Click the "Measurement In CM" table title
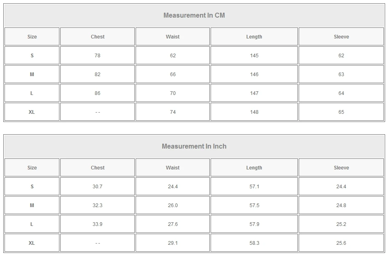The width and height of the screenshot is (388, 255). [194, 16]
